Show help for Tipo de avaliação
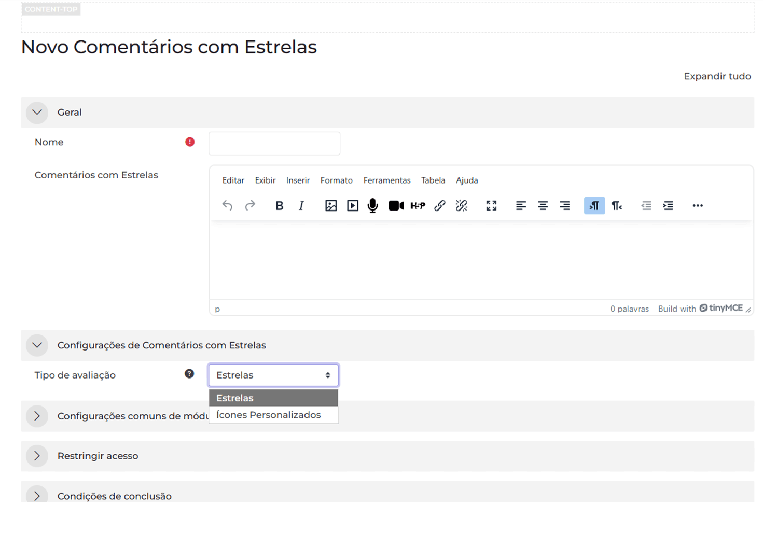The height and width of the screenshot is (560, 763). [189, 374]
